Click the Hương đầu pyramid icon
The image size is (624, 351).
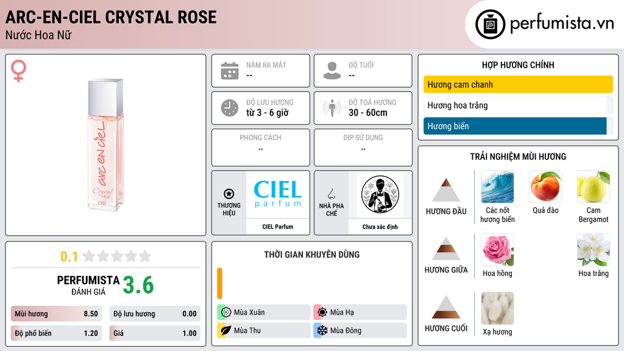(x=446, y=190)
